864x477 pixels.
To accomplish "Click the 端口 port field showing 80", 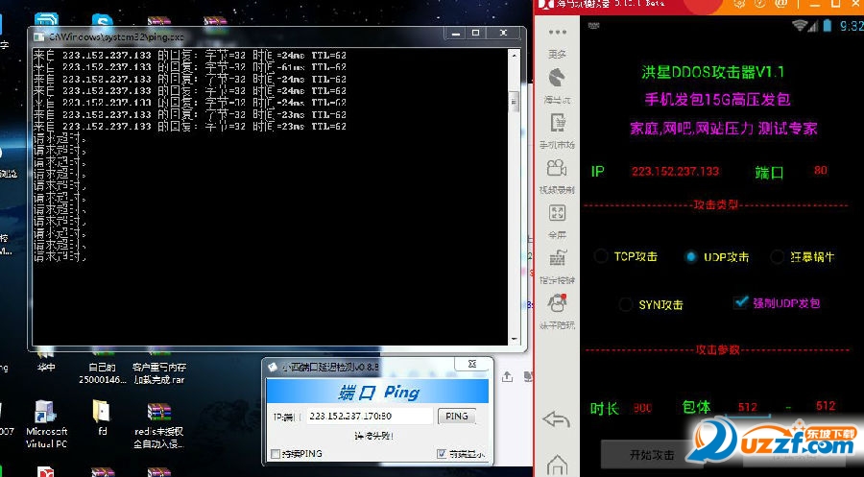I will [821, 170].
